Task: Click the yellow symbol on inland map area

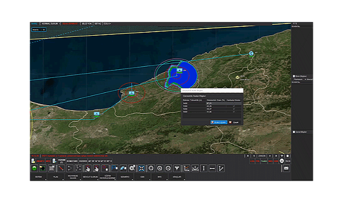Action: [238, 77]
